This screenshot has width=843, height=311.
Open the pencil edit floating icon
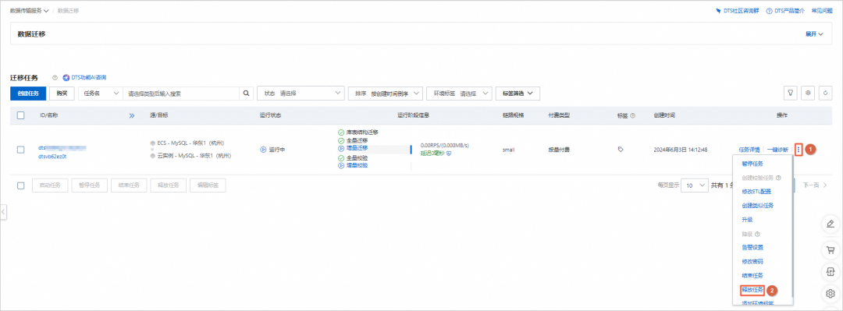pos(830,224)
